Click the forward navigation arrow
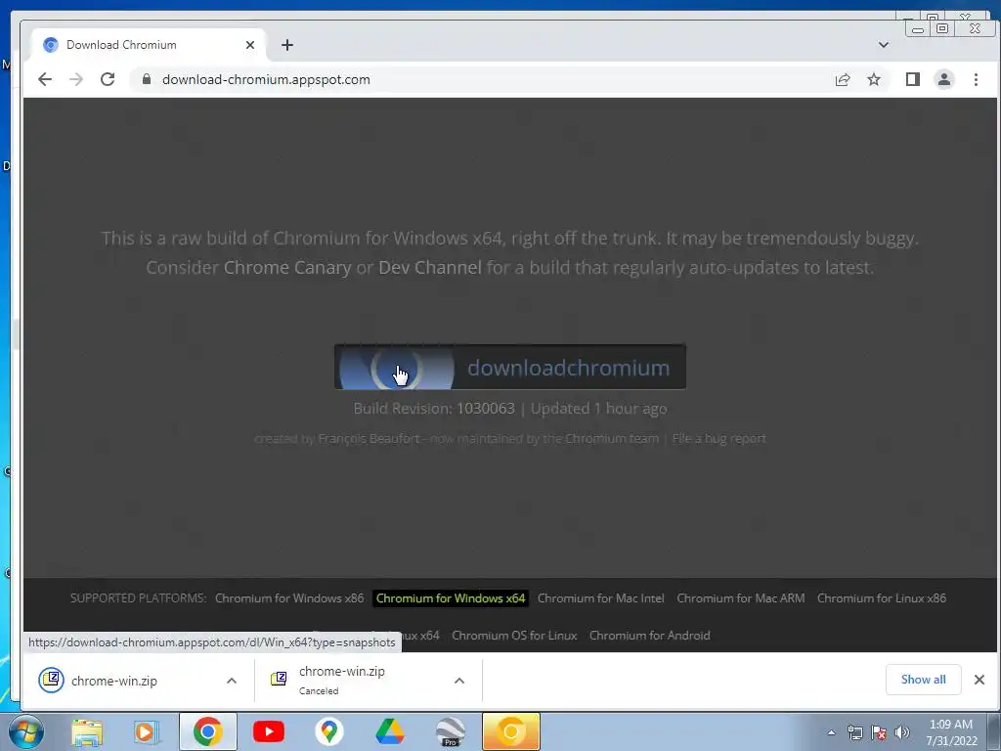This screenshot has height=751, width=1001. [76, 79]
